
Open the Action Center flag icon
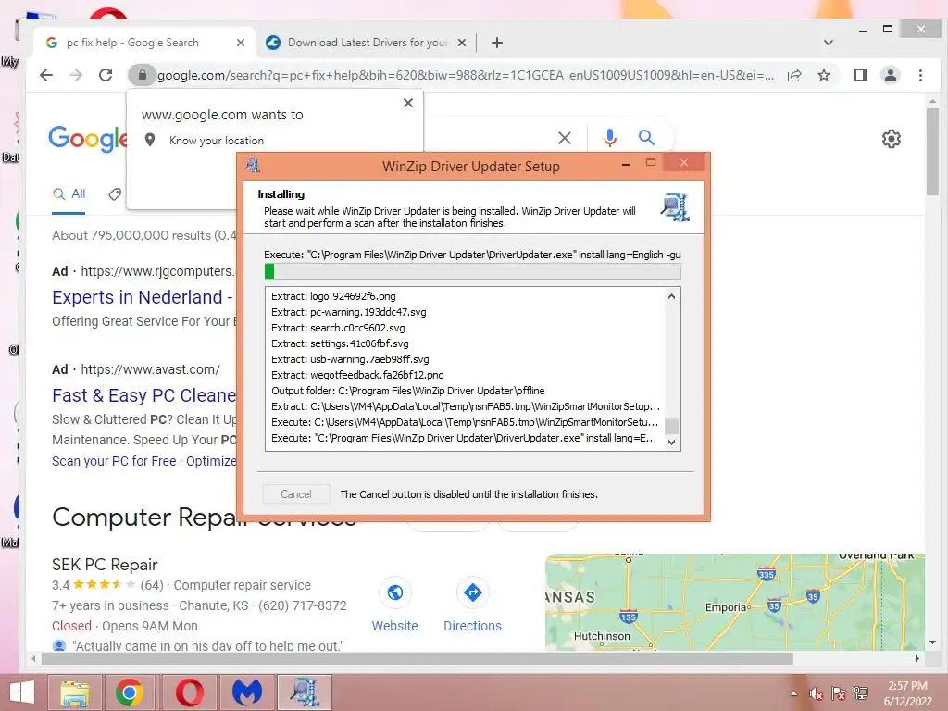pyautogui.click(x=839, y=693)
